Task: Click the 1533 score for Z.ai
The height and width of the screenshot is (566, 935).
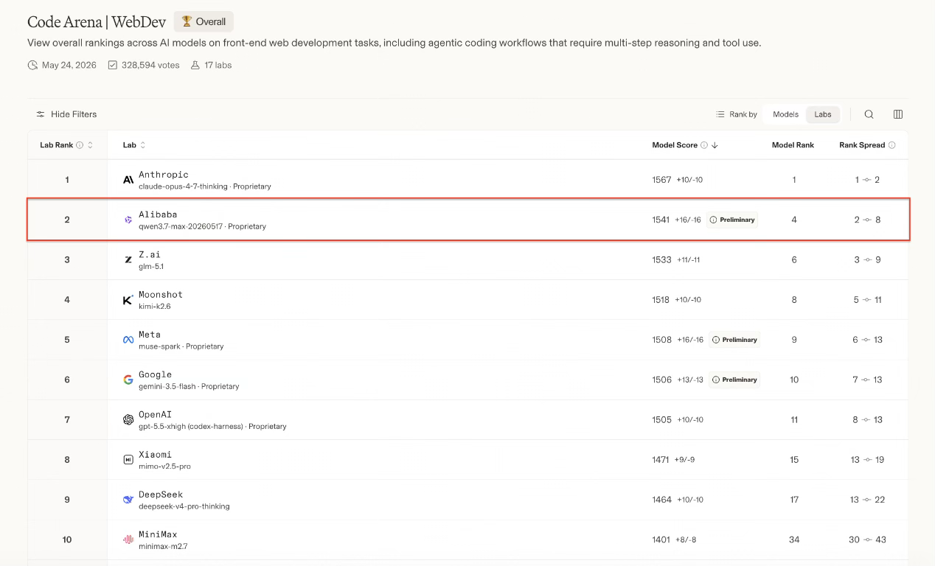Action: click(x=661, y=259)
